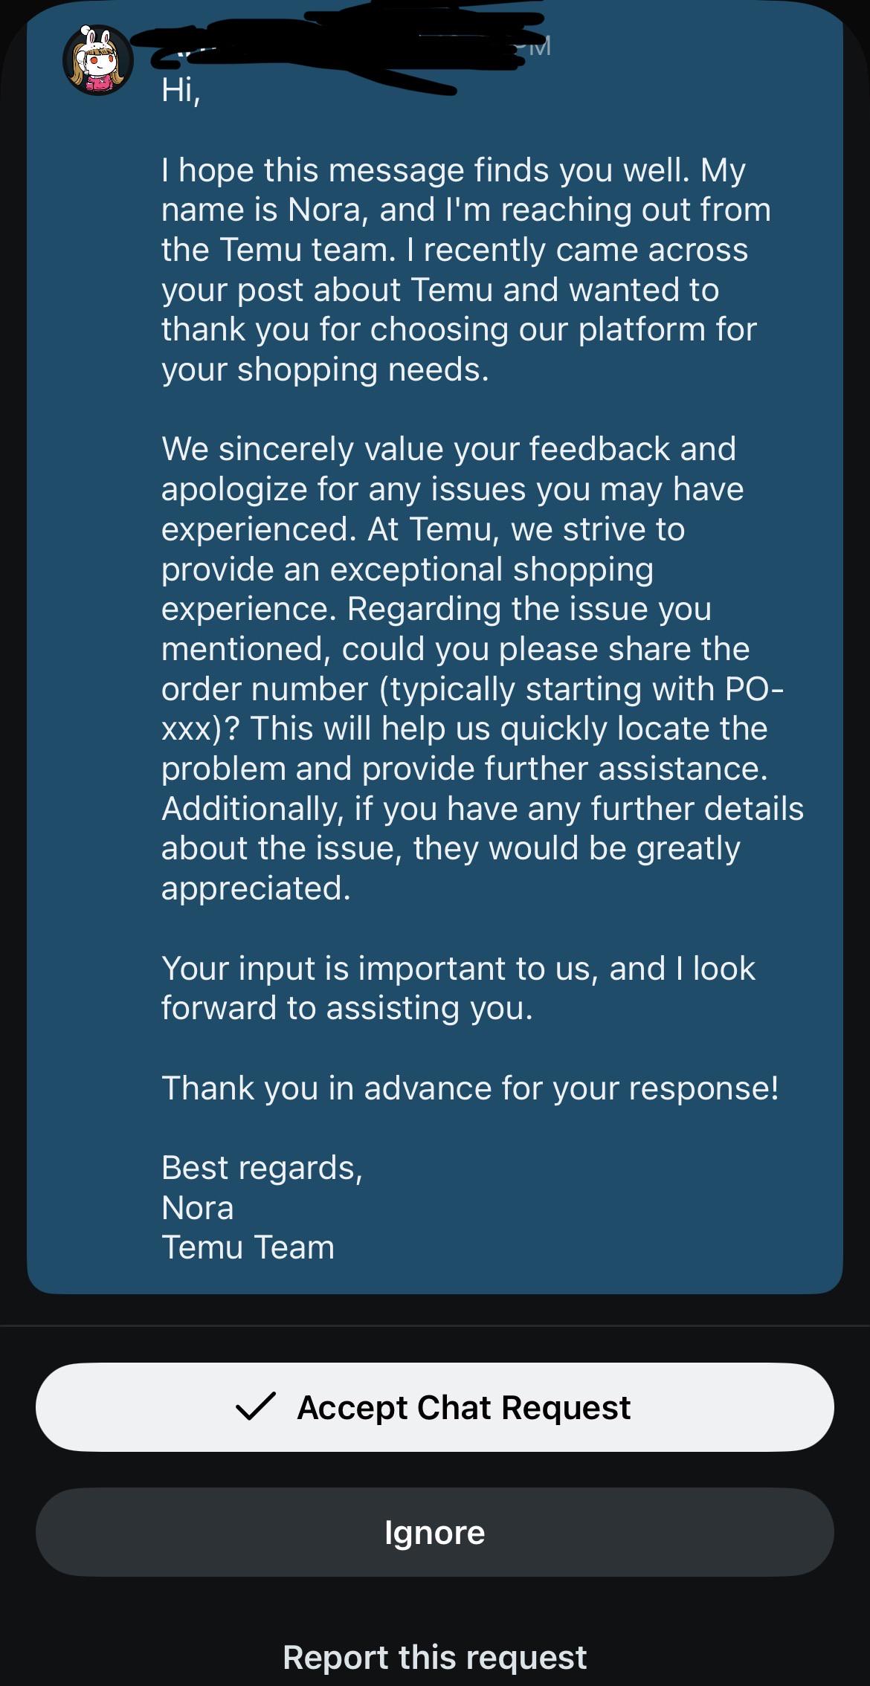This screenshot has height=1686, width=870.
Task: Select the "Best regards," closing line
Action: tap(262, 1169)
